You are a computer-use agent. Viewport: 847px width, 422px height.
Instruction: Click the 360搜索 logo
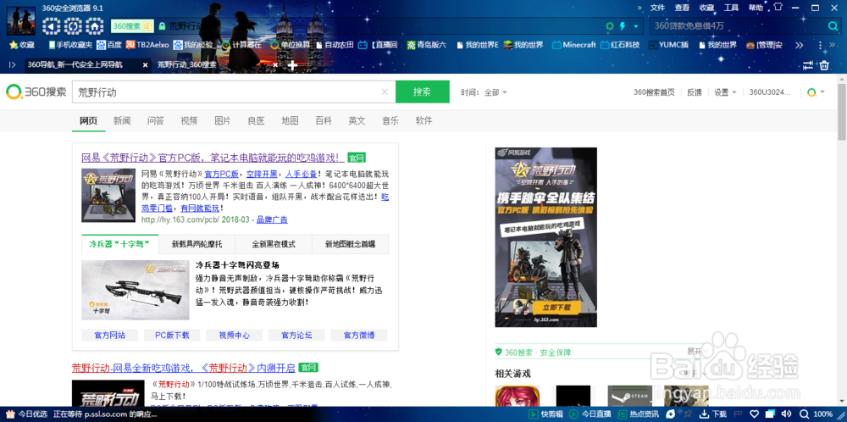click(36, 92)
